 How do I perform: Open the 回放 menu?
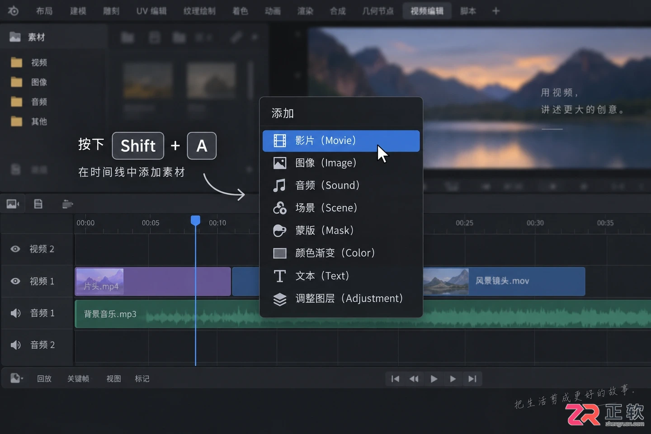click(44, 379)
